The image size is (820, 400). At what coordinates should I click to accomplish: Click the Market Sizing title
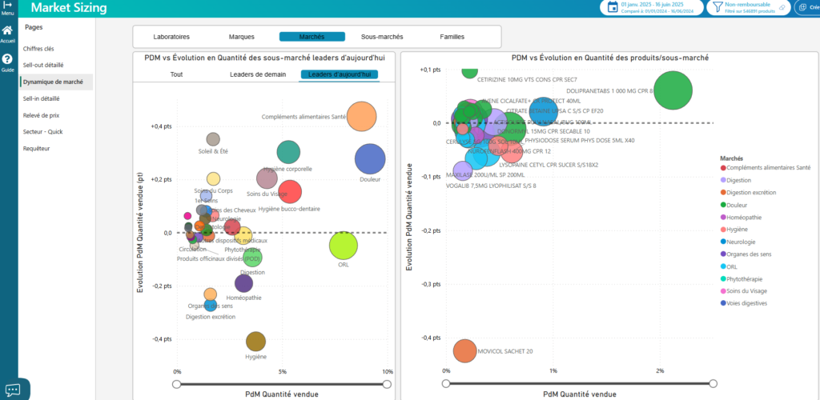pyautogui.click(x=69, y=8)
